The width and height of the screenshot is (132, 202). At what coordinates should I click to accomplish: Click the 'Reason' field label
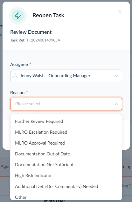click(x=17, y=93)
